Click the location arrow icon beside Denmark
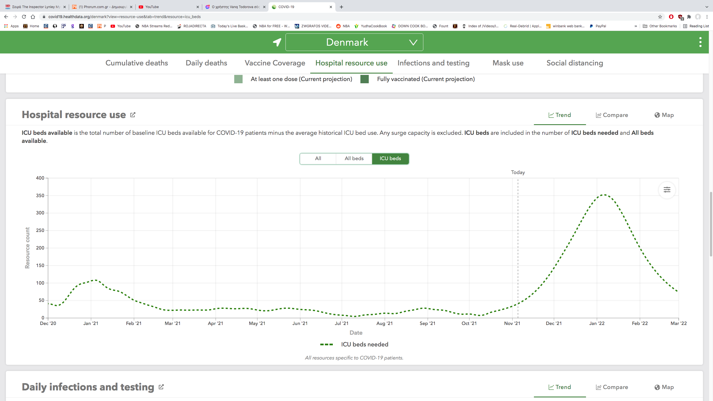Screen dimensions: 713x401 (277, 42)
